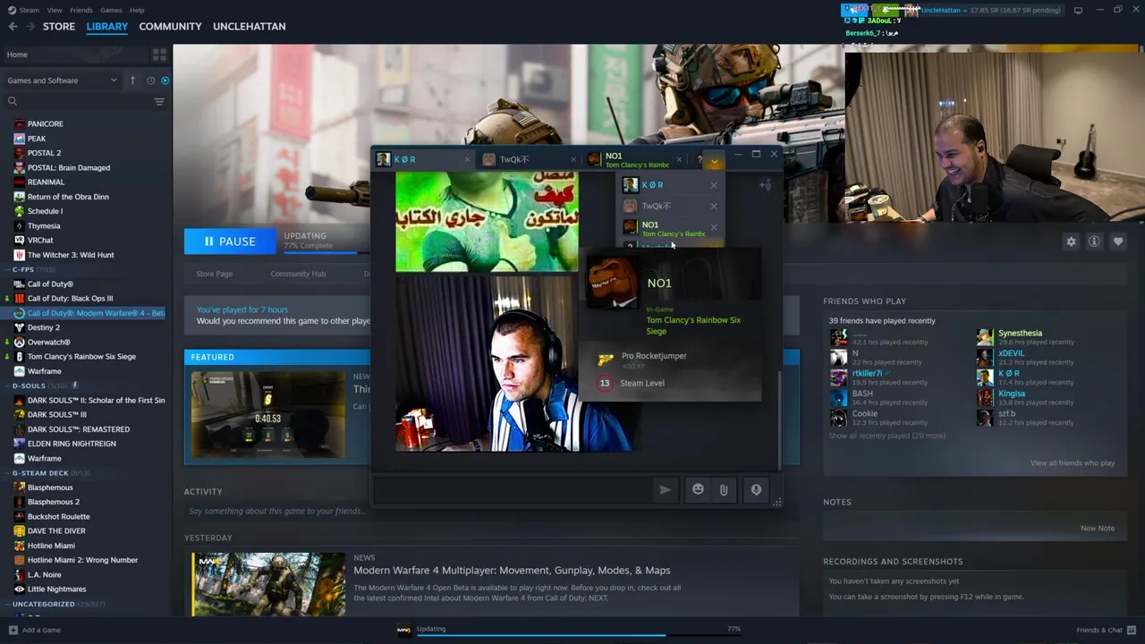Screen dimensions: 1145x644
Task: Open the Store Page link
Action: [215, 274]
